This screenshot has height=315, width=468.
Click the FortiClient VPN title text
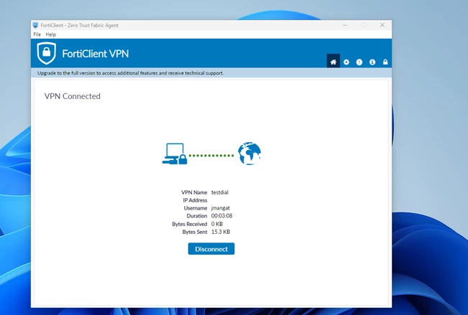point(96,54)
